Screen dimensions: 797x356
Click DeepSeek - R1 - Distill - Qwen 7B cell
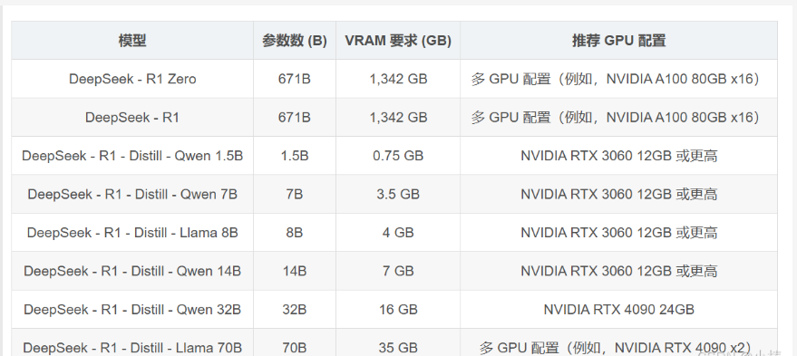pos(132,194)
